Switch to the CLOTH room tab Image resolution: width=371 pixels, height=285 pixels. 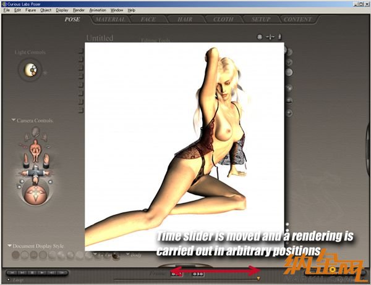(x=223, y=19)
